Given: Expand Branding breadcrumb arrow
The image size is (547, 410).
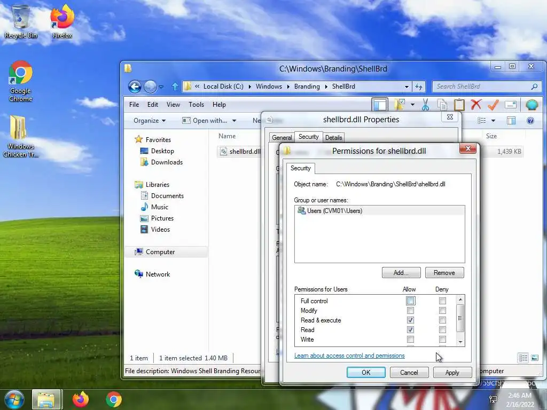Looking at the screenshot, I should (326, 86).
